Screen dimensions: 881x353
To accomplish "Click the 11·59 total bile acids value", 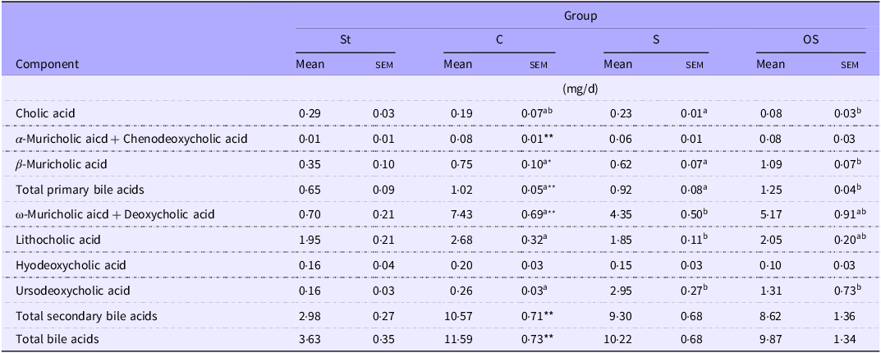I will [457, 340].
